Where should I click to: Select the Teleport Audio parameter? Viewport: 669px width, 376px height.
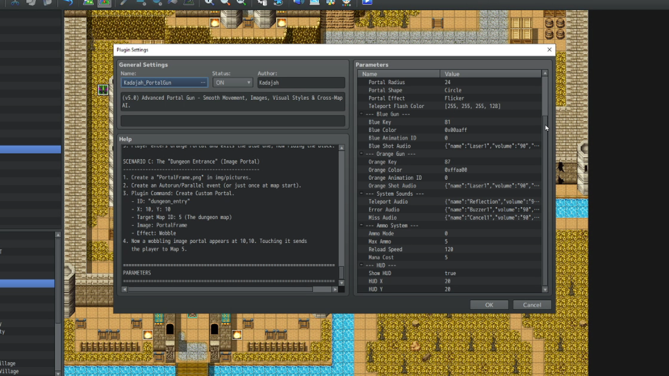tap(449, 202)
